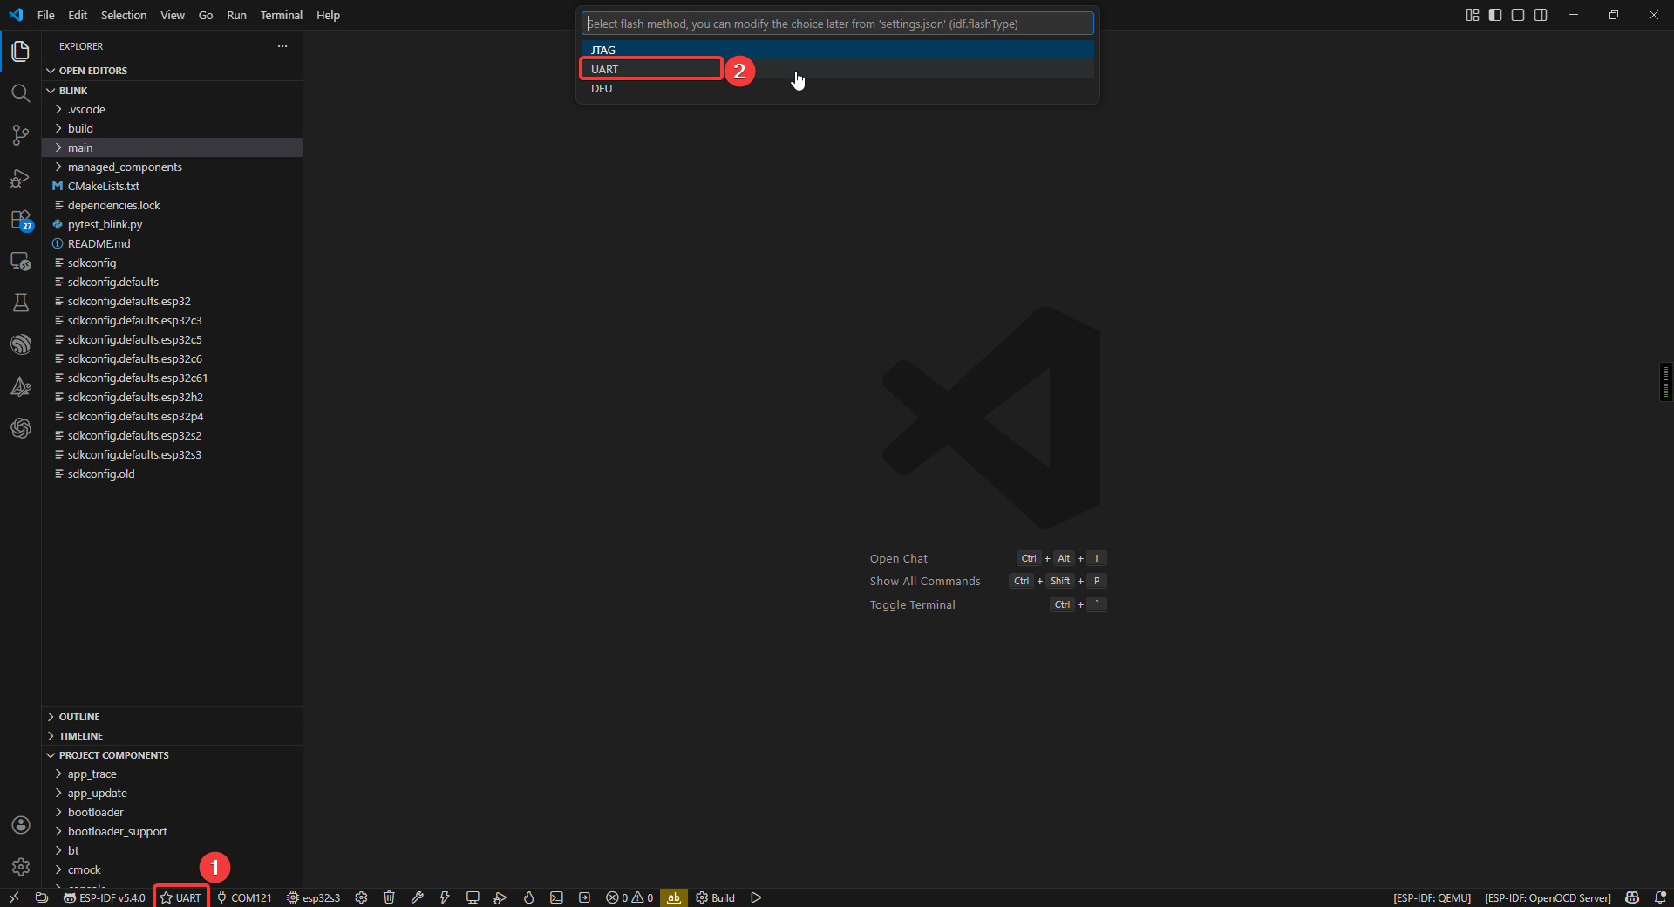Screen dimensions: 1674x907
Task: Open the ESP-IDF Terminal icon
Action: pos(556,897)
